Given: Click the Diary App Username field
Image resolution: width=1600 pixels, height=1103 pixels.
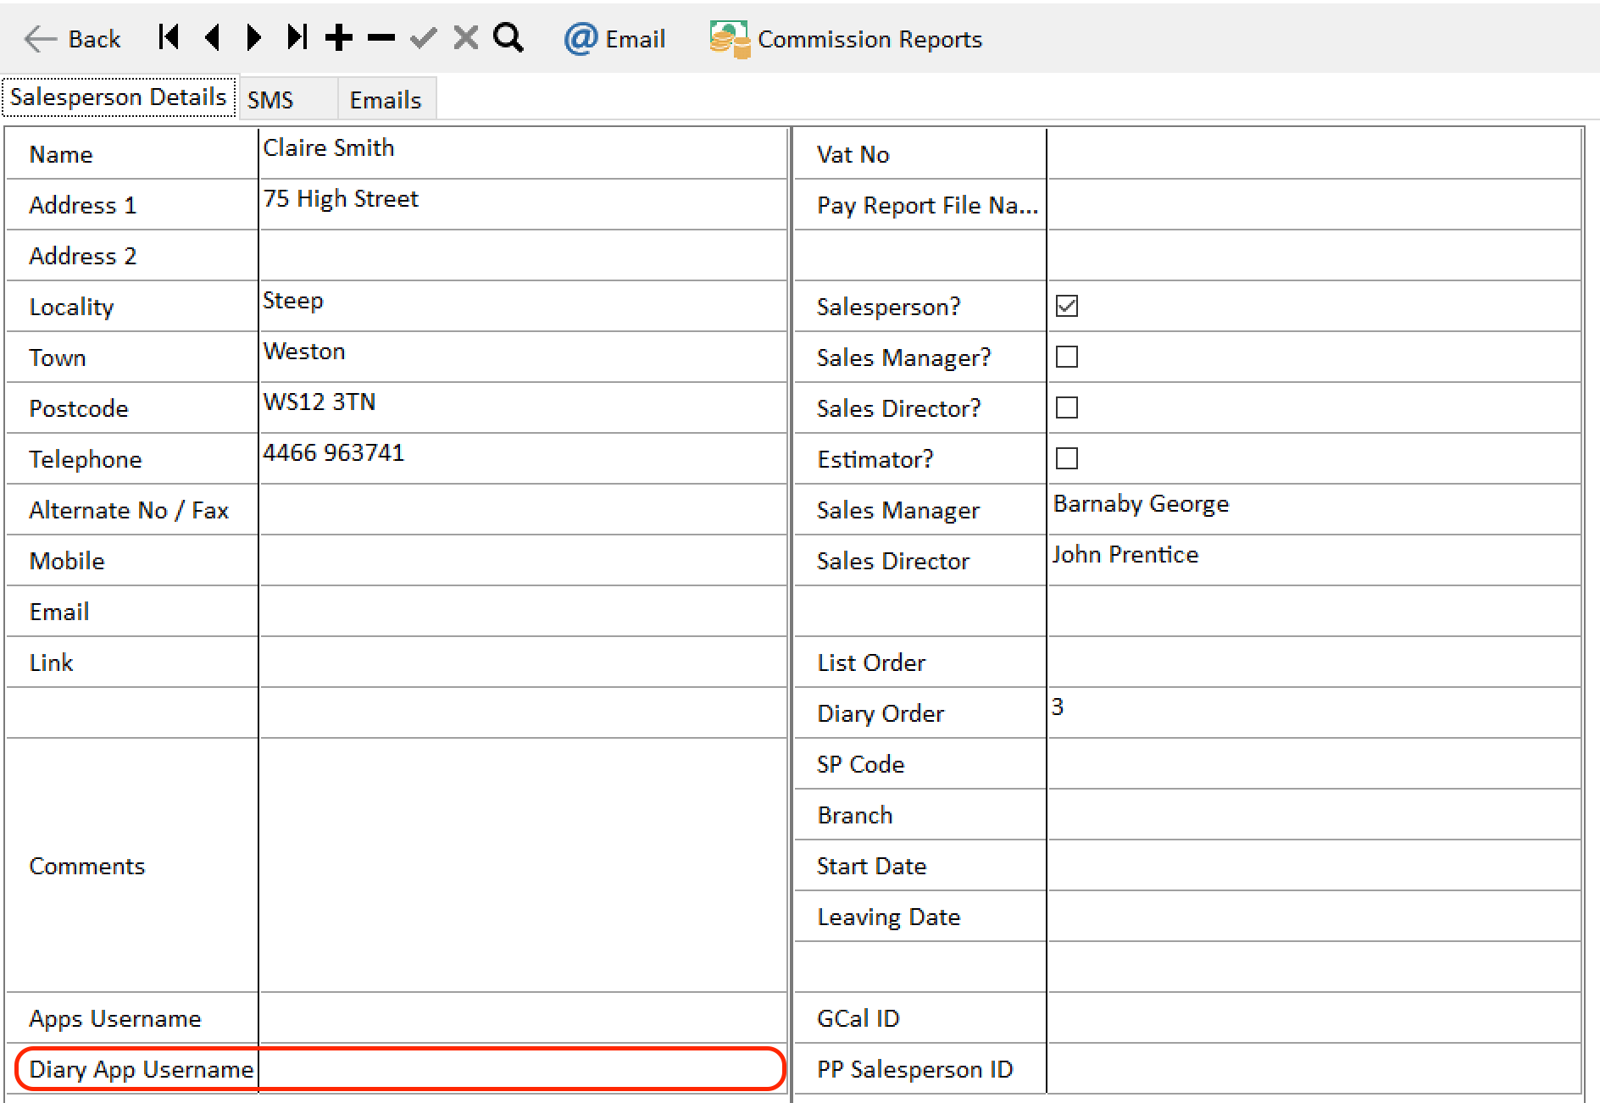Looking at the screenshot, I should pos(521,1069).
